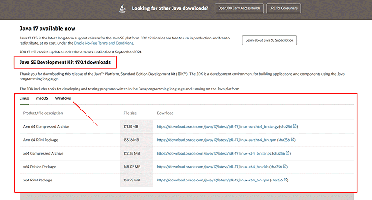Image resolution: width=372 pixels, height=200 pixels.
Task: Click the 148.02 MB file size
Action: (x=132, y=167)
